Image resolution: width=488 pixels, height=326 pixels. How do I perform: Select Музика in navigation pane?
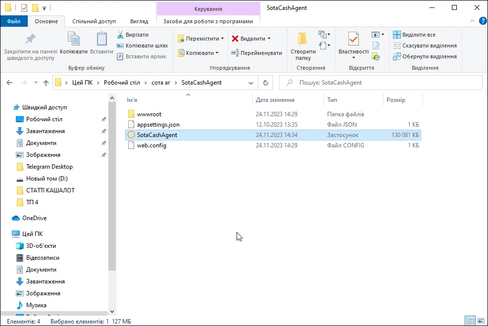click(x=31, y=305)
